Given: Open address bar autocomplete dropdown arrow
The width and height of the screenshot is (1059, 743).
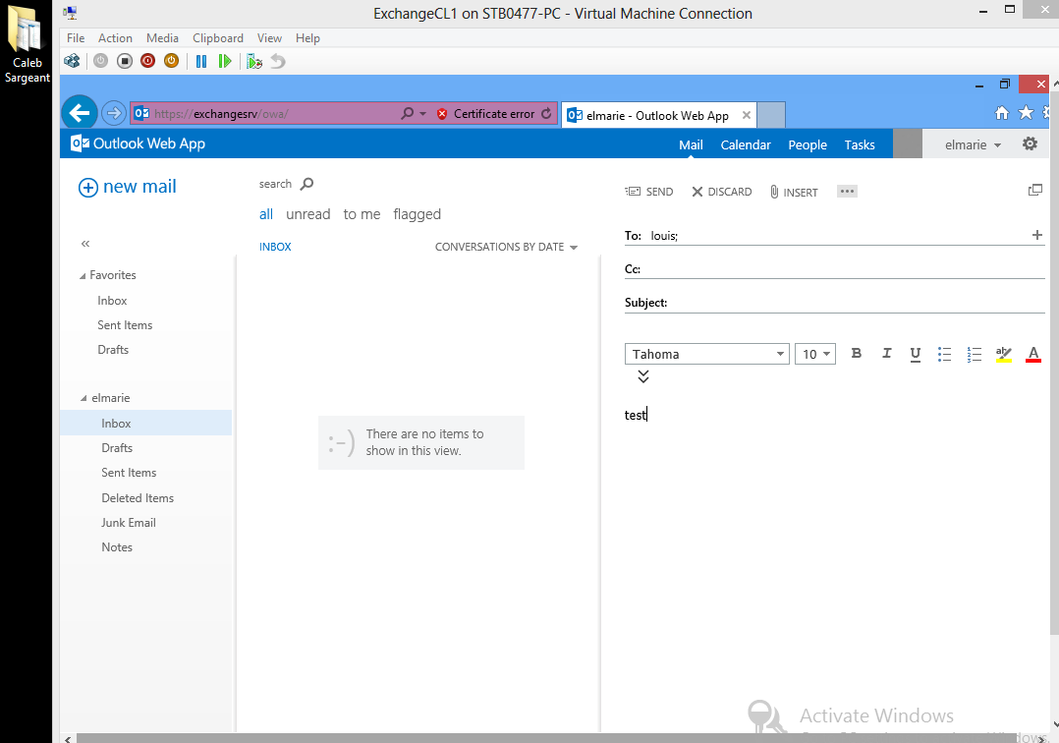Looking at the screenshot, I should 422,113.
